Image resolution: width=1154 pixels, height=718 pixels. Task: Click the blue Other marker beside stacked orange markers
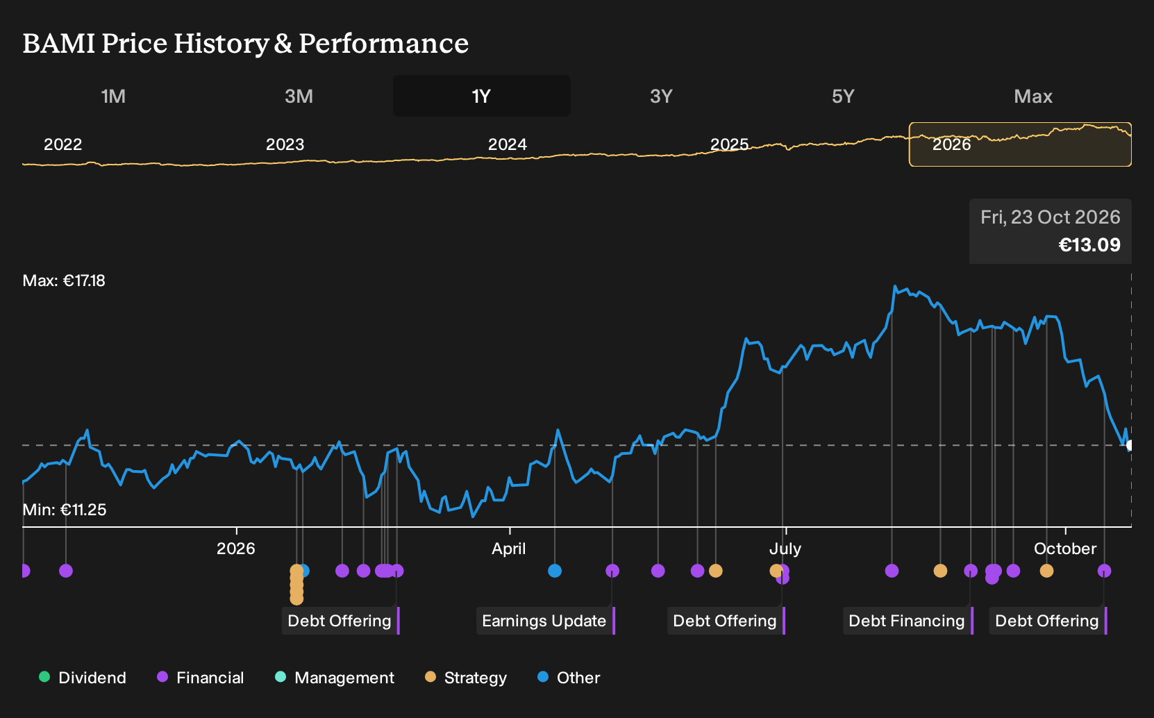click(x=304, y=571)
